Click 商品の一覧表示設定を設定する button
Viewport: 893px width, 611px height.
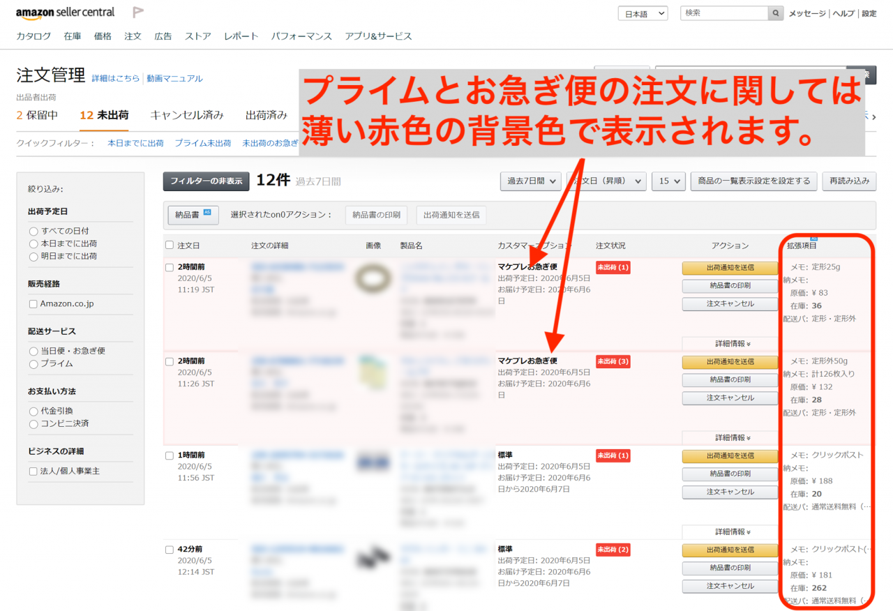coord(753,181)
